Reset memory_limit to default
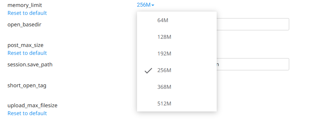The image size is (326, 123). coord(27,13)
